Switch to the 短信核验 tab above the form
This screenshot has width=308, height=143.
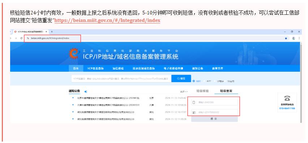[202, 91]
